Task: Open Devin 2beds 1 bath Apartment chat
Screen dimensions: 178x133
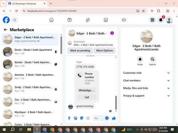Action: pos(30,52)
